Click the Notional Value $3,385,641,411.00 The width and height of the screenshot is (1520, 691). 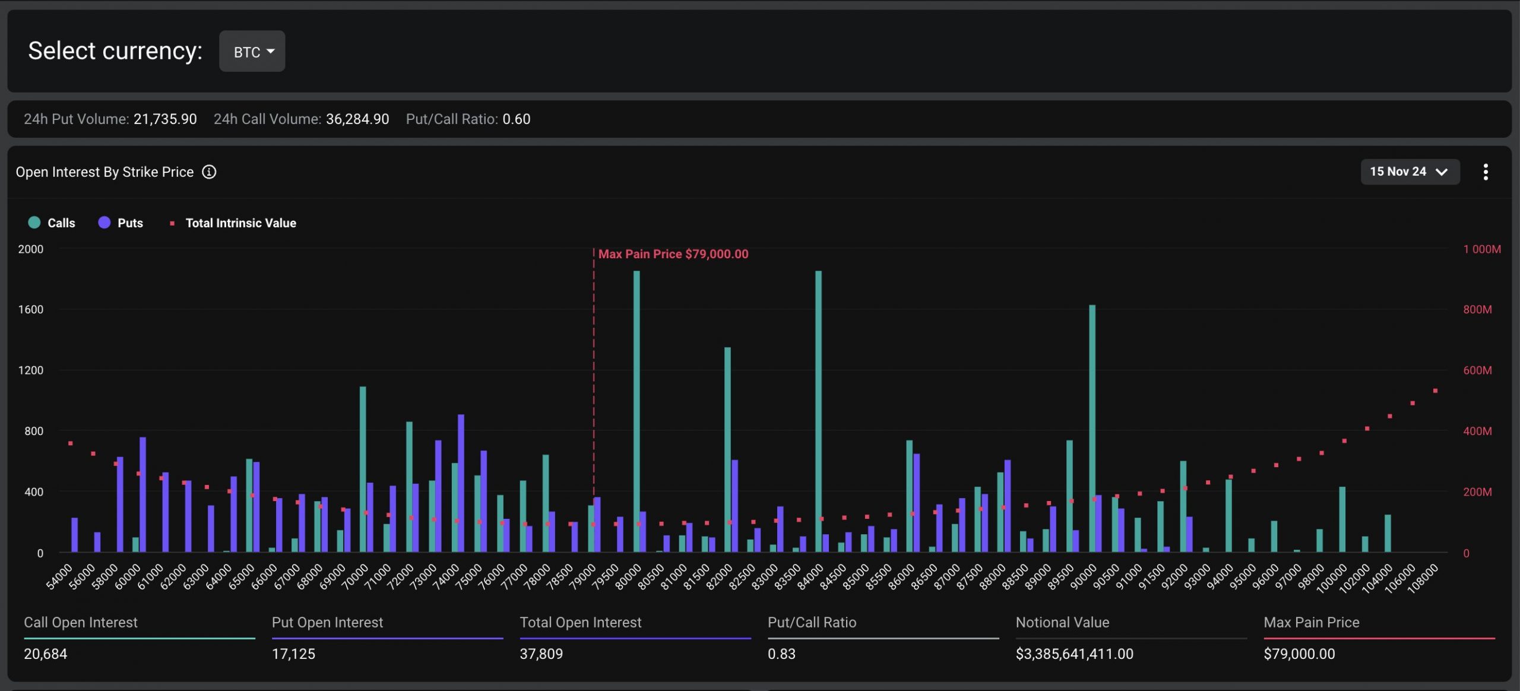pyautogui.click(x=1075, y=654)
